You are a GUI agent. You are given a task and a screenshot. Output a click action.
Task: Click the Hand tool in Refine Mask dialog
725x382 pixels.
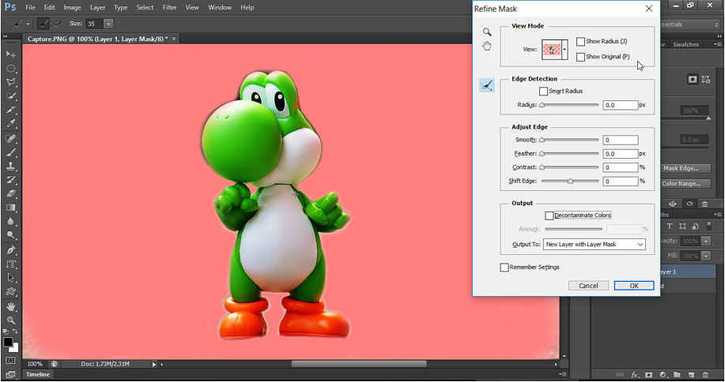click(x=487, y=46)
